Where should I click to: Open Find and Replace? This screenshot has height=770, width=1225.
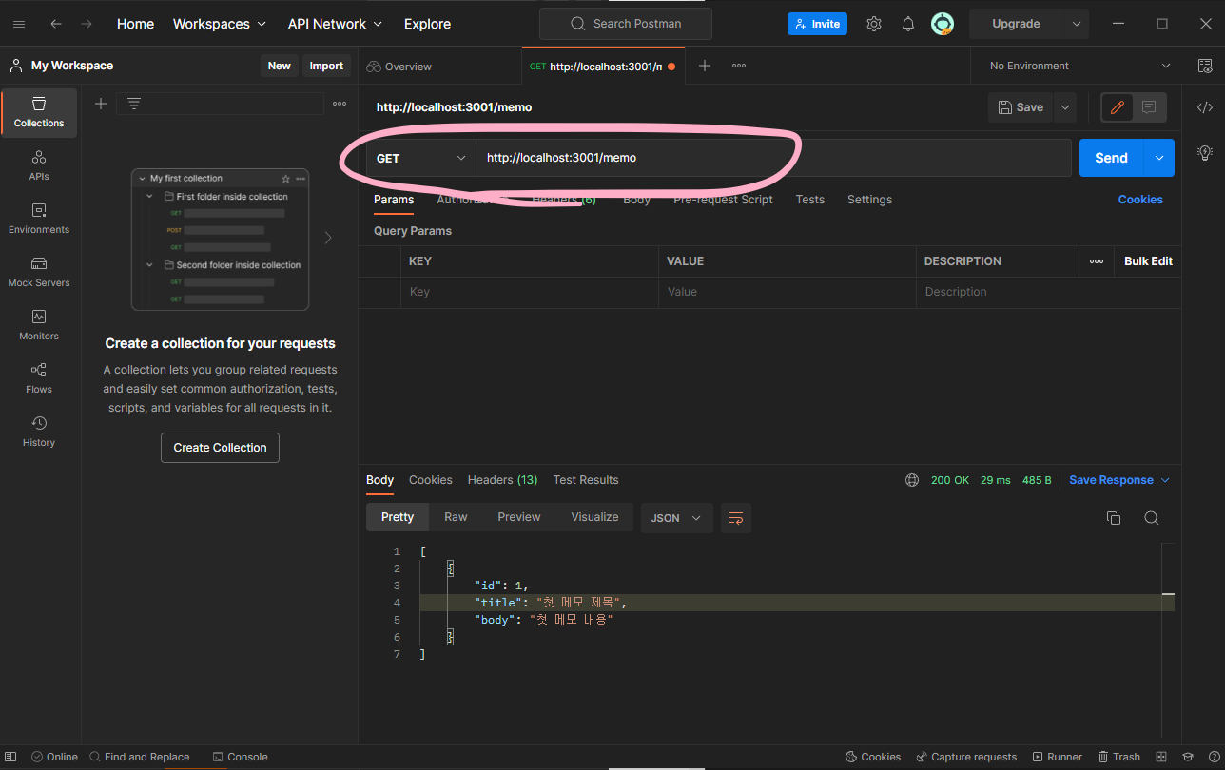[139, 757]
